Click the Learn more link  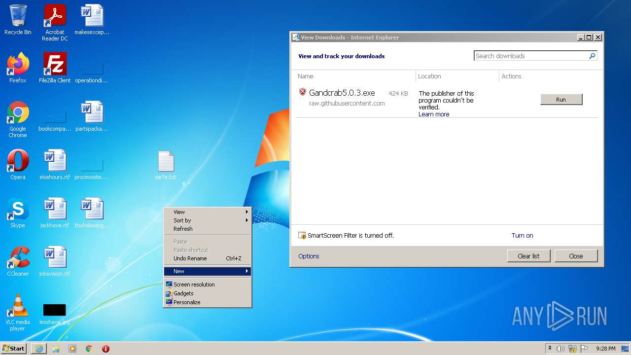(434, 114)
